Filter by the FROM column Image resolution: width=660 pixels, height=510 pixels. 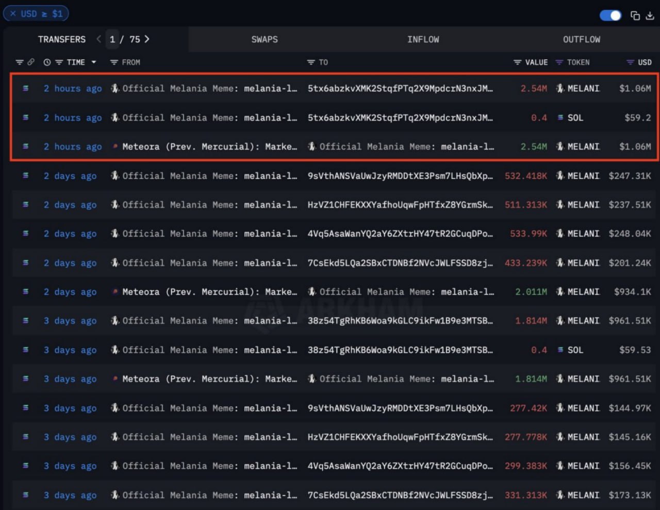click(x=114, y=62)
